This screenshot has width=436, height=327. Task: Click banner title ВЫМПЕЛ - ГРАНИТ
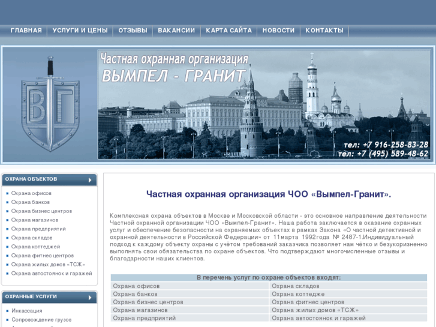[174, 76]
